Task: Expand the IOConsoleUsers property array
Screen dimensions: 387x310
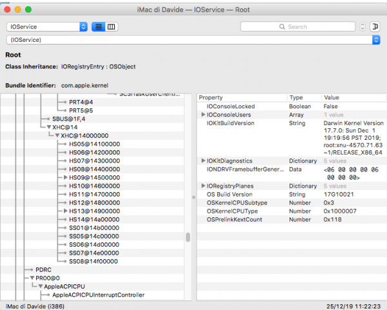Action: (x=203, y=114)
